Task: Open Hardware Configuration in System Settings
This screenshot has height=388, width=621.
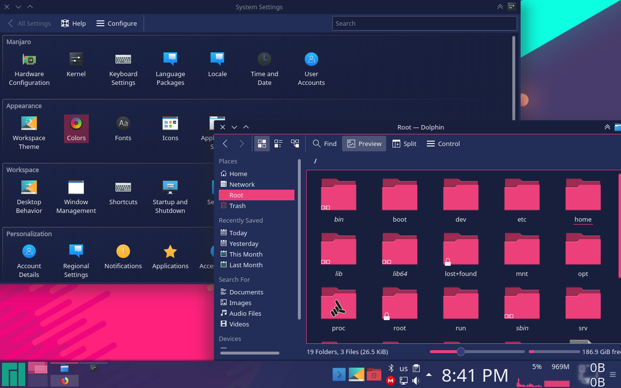Action: pyautogui.click(x=29, y=69)
